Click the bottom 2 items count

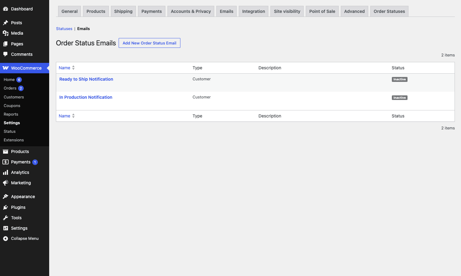coord(448,128)
